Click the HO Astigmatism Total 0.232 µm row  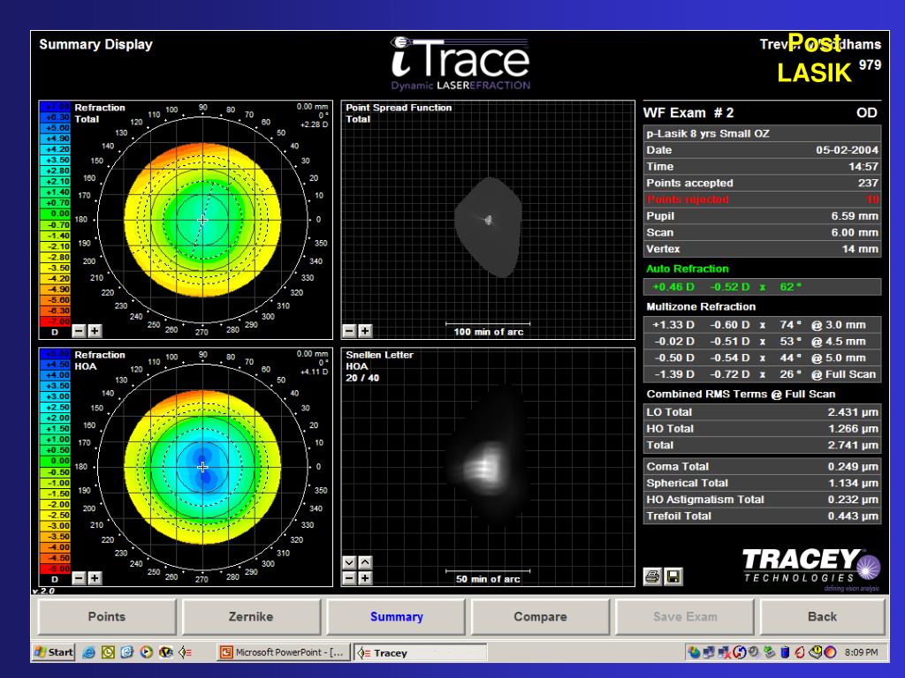pos(763,500)
